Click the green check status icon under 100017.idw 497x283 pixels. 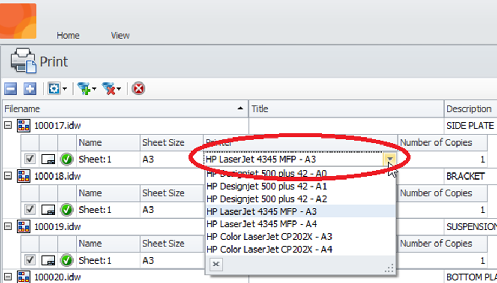67,159
